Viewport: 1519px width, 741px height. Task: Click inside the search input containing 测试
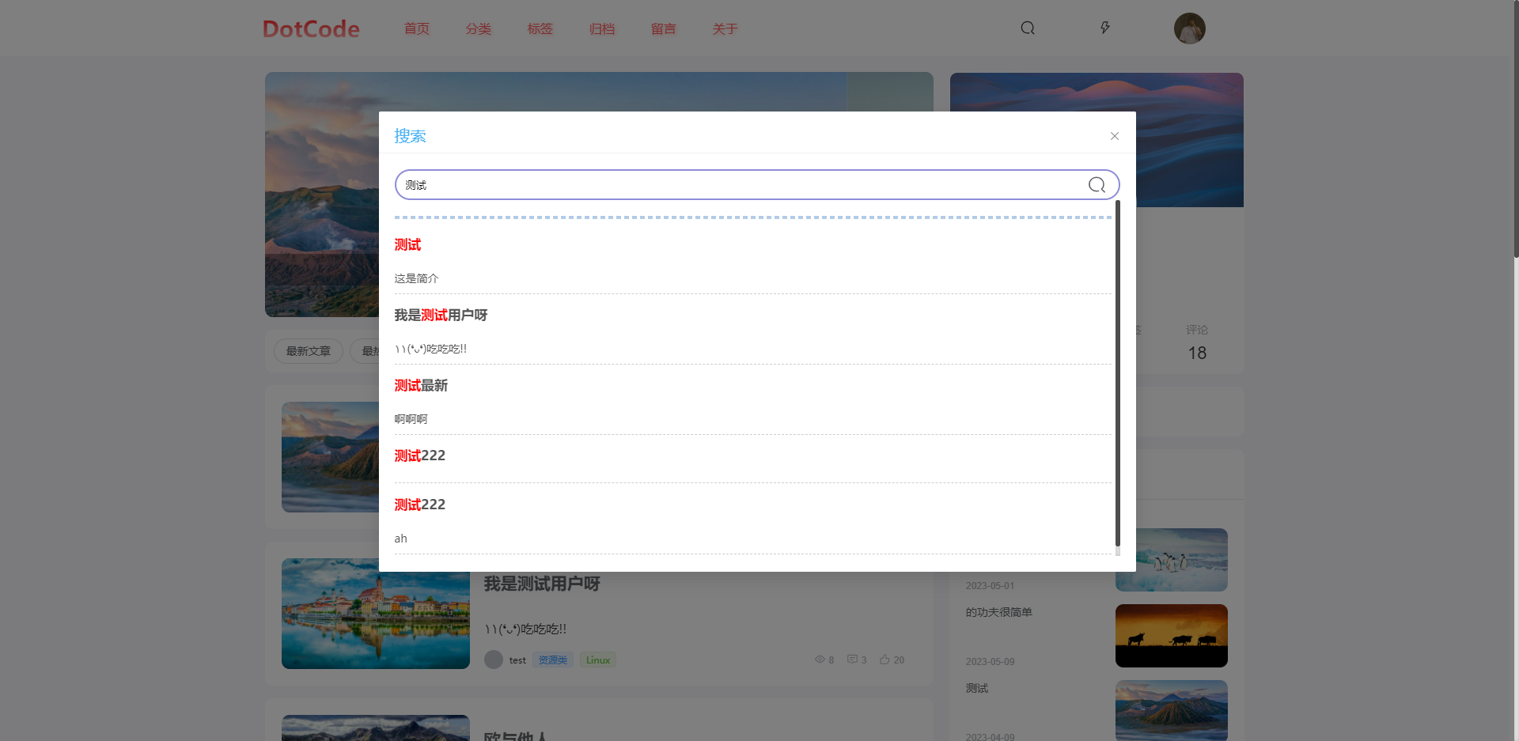[736, 185]
